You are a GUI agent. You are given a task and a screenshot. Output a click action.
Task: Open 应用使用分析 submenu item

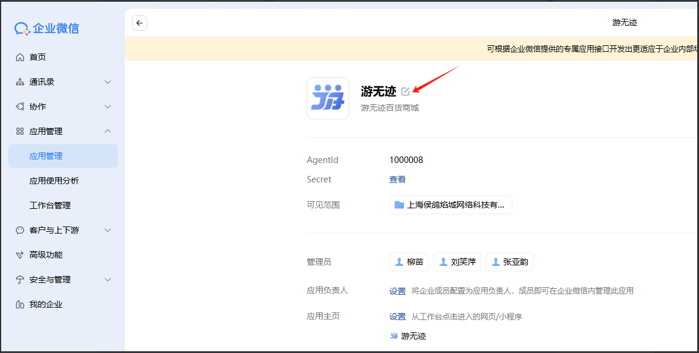54,181
